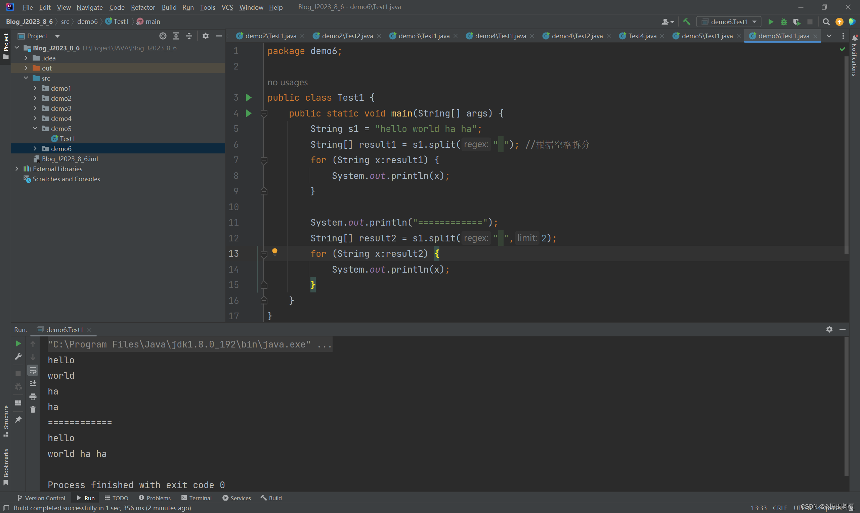Viewport: 860px width, 513px height.
Task: Open Search Everywhere magnifier icon
Action: (826, 22)
